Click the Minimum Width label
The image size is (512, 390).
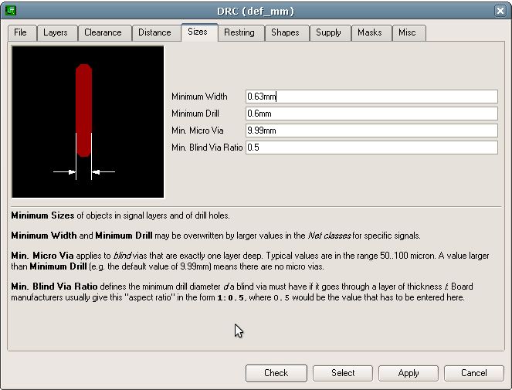(x=199, y=97)
